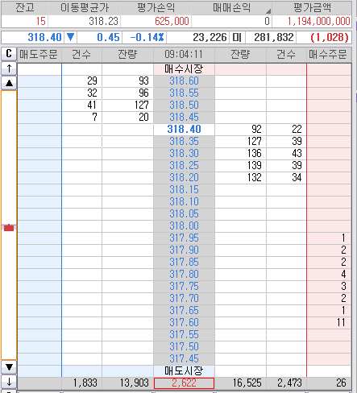
Task: Click the 평가손익 value 625,000
Action: 156,21
